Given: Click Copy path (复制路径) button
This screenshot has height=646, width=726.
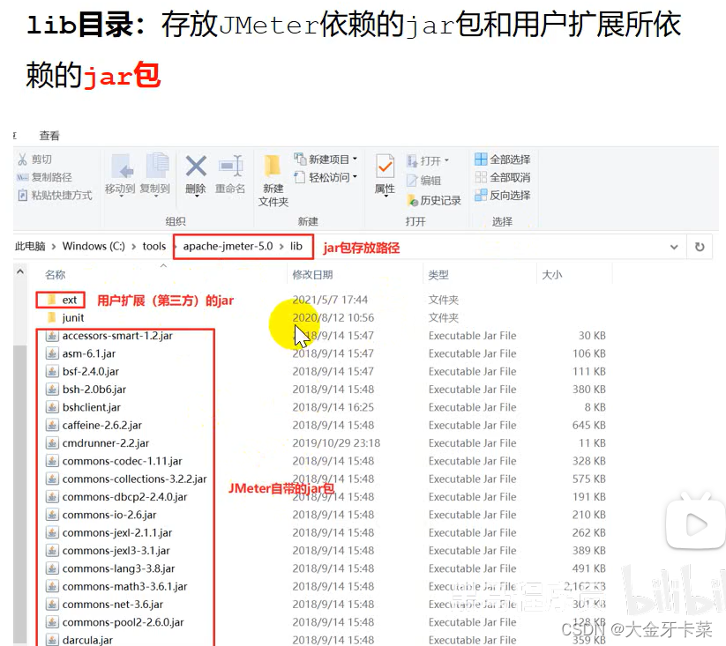Looking at the screenshot, I should coord(44,177).
